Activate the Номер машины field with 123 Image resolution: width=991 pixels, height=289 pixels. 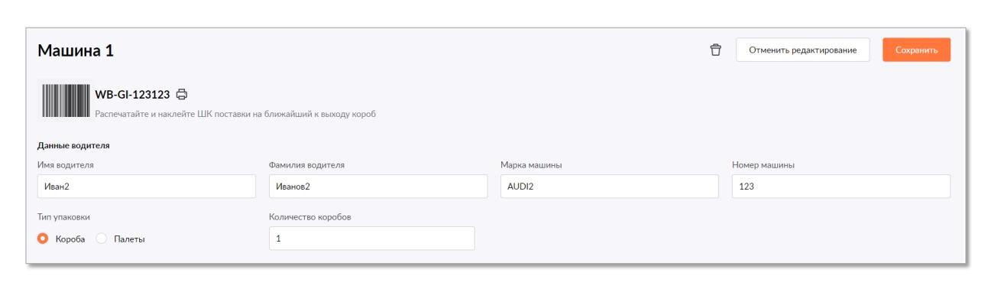pyautogui.click(x=841, y=186)
